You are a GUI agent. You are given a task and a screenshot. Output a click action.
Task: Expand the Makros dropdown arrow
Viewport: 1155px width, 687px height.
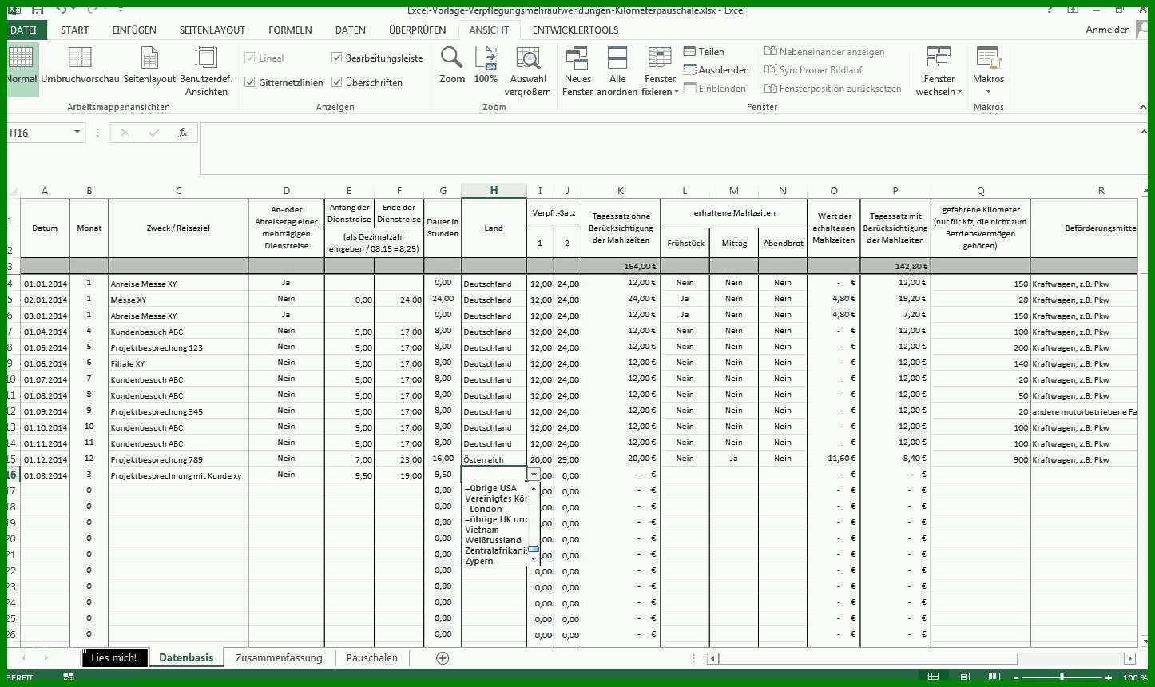(989, 91)
